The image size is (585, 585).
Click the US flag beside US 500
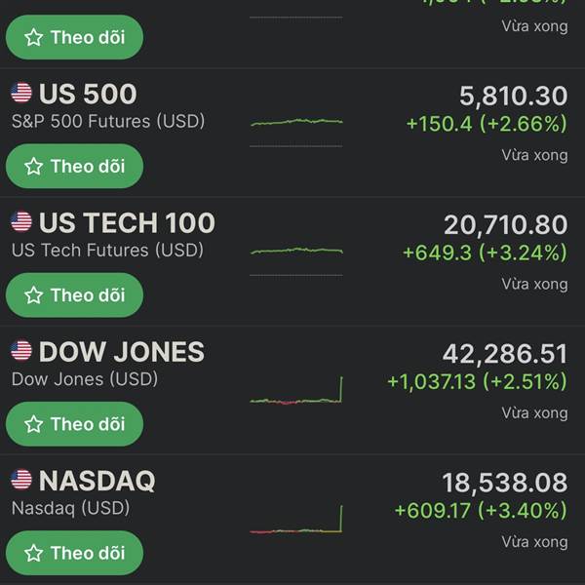[21, 94]
